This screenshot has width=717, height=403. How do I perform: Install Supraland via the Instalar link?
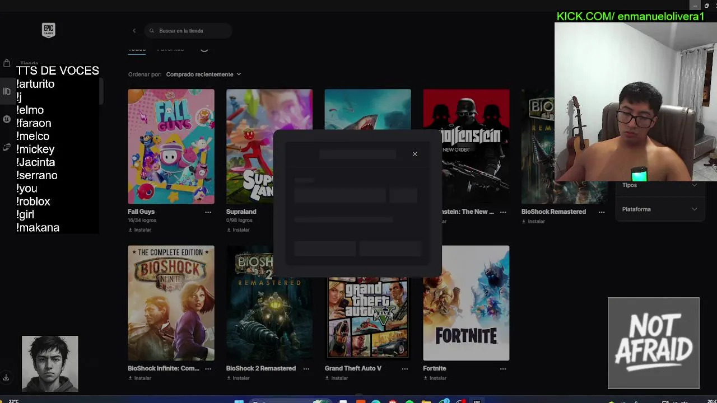click(x=238, y=230)
